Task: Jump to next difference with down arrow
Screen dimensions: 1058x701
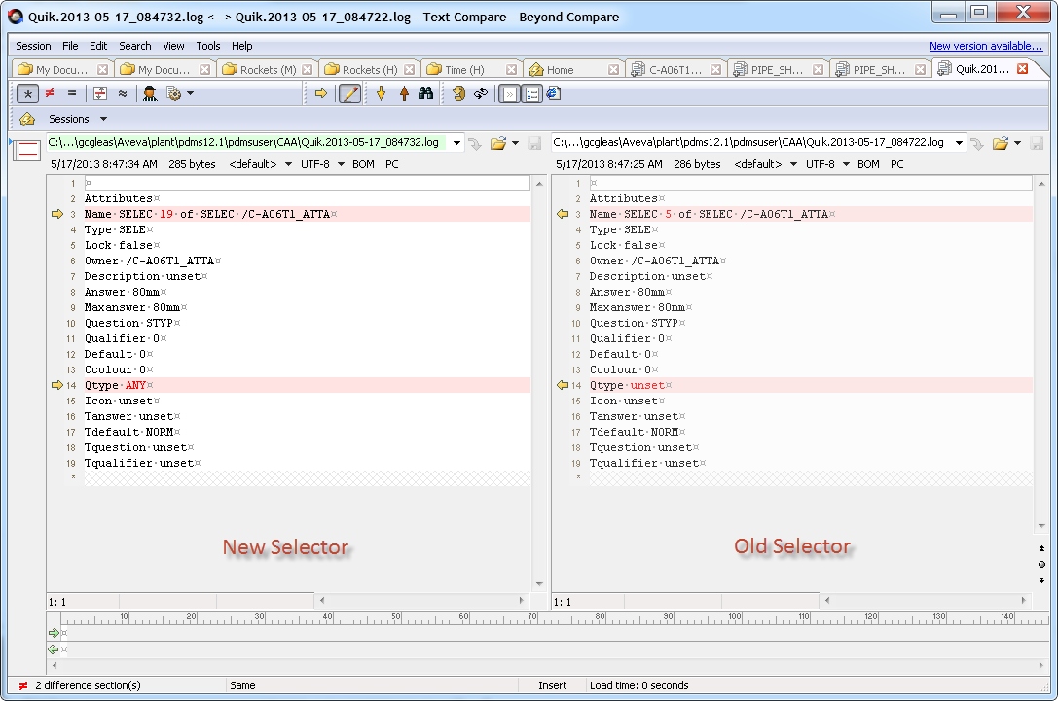Action: coord(382,93)
